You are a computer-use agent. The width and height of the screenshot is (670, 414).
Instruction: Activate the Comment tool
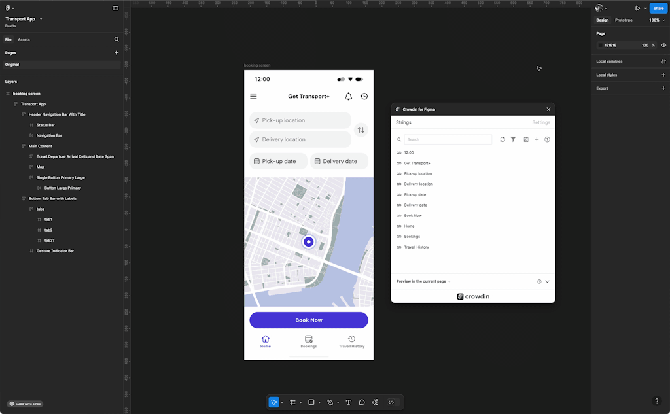[361, 402]
